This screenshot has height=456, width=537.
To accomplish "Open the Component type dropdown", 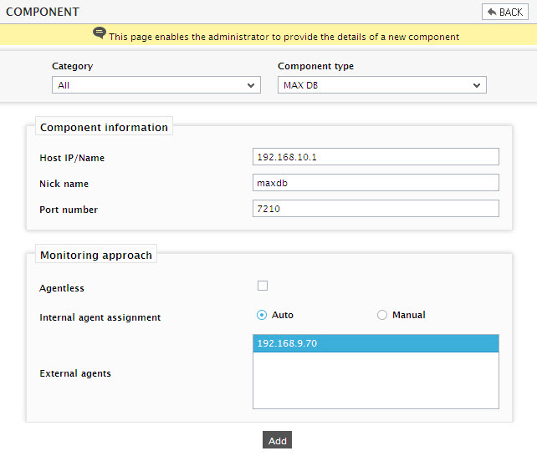I will [382, 85].
